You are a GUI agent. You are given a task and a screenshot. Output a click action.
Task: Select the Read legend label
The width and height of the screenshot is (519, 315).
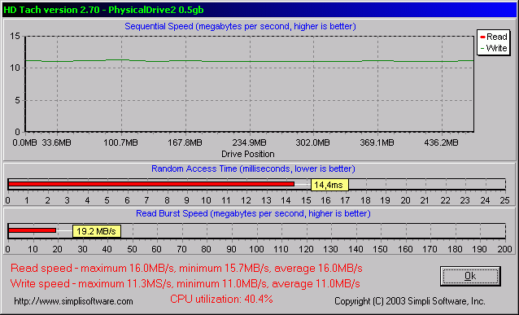[497, 37]
